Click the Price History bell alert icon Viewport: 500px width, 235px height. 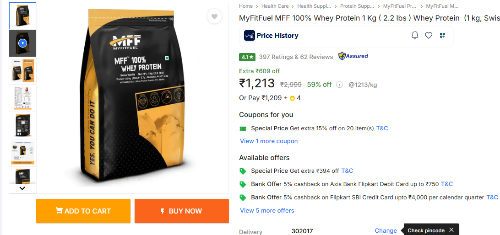[415, 36]
